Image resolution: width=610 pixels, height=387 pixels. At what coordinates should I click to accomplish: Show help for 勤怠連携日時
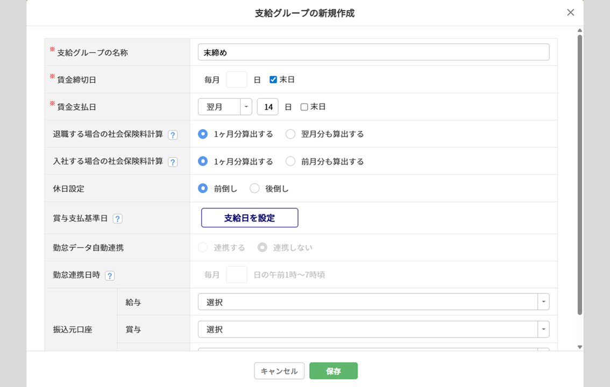click(x=110, y=276)
